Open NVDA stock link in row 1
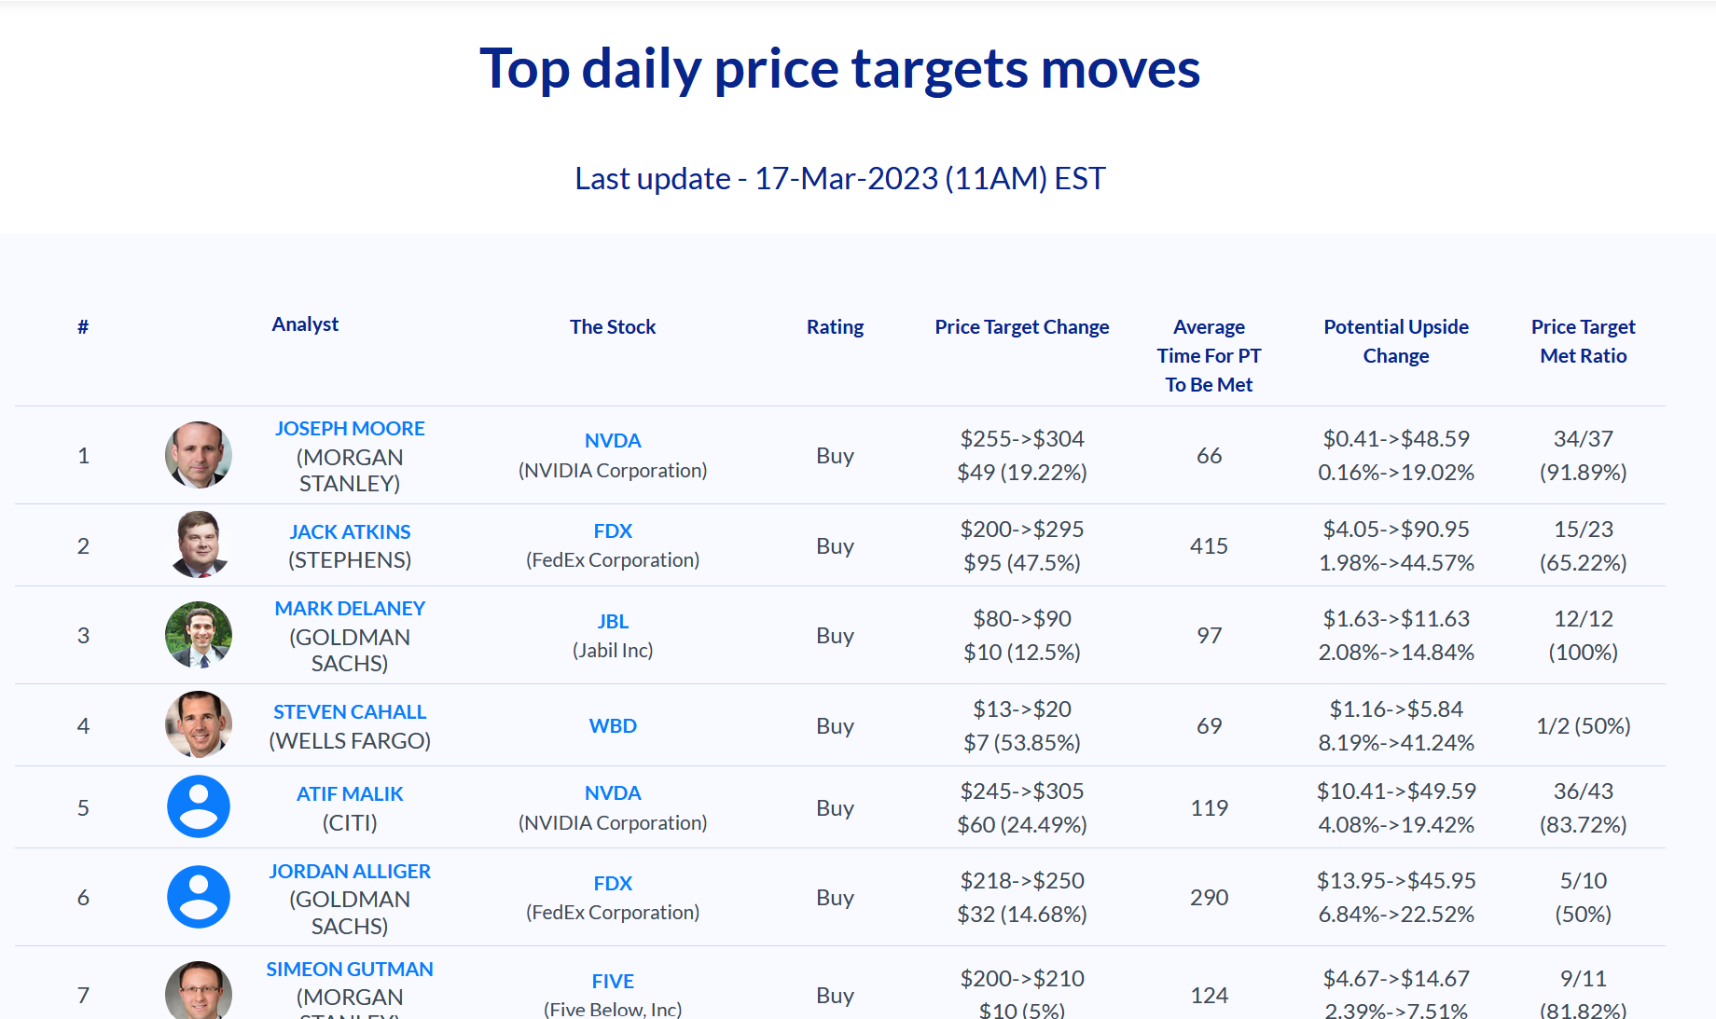Image resolution: width=1716 pixels, height=1019 pixels. [x=613, y=441]
